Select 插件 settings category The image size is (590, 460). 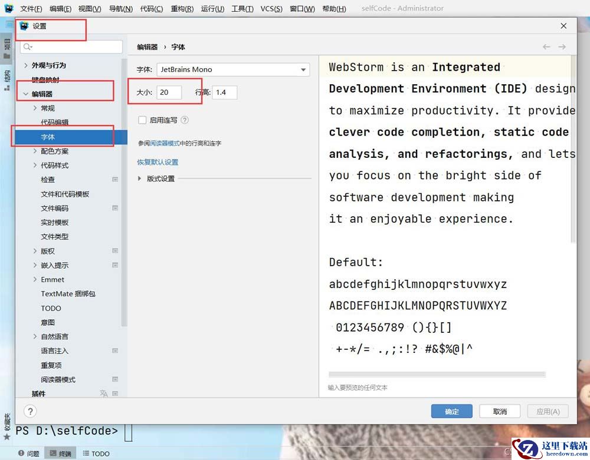click(38, 393)
